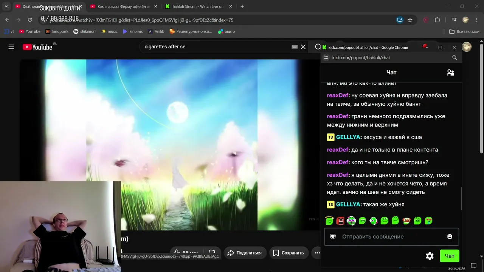Maximize the Kick chat popout window
484x272 pixels.
coord(440,48)
